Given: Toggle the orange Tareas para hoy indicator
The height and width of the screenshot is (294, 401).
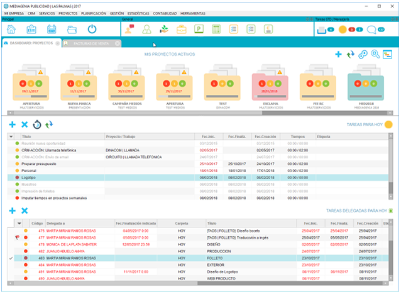Looking at the screenshot, I should pyautogui.click(x=388, y=124).
